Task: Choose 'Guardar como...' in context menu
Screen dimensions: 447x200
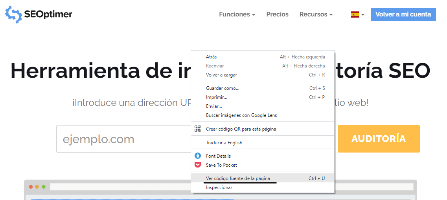Action: 223,88
